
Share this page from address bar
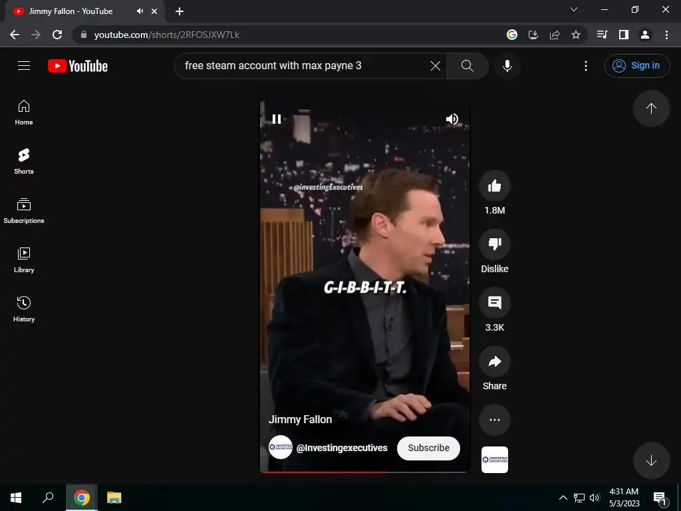pos(555,35)
